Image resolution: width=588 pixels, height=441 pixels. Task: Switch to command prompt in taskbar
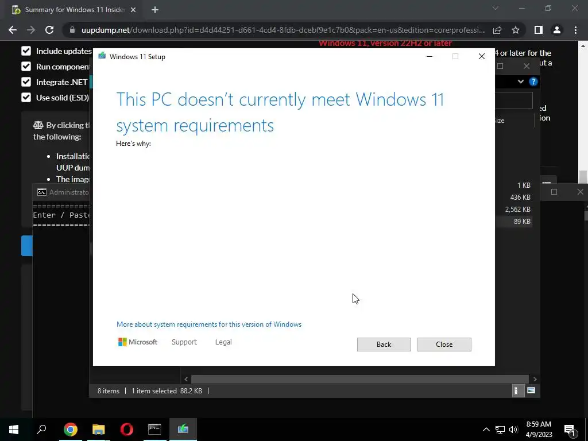(154, 430)
